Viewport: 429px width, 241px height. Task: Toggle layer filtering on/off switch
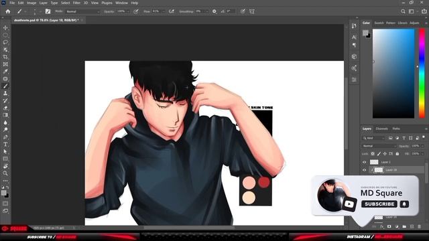(x=424, y=137)
